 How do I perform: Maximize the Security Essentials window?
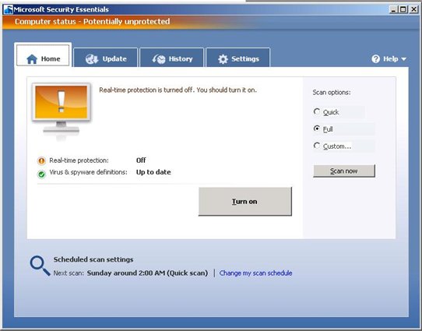[x=403, y=9]
